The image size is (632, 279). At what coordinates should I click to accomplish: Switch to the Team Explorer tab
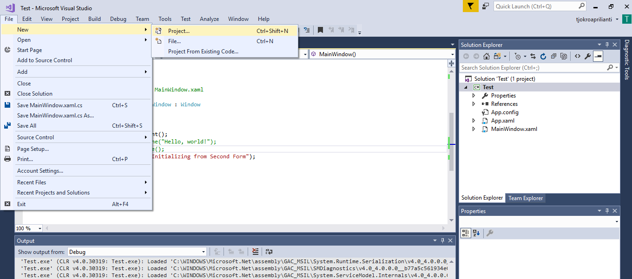pyautogui.click(x=525, y=198)
